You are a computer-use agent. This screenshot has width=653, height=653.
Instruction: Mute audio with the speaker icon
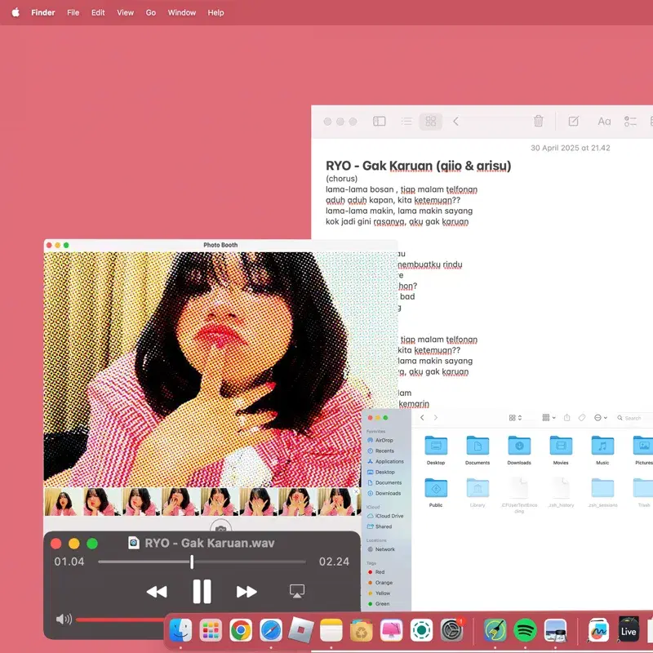pos(64,619)
